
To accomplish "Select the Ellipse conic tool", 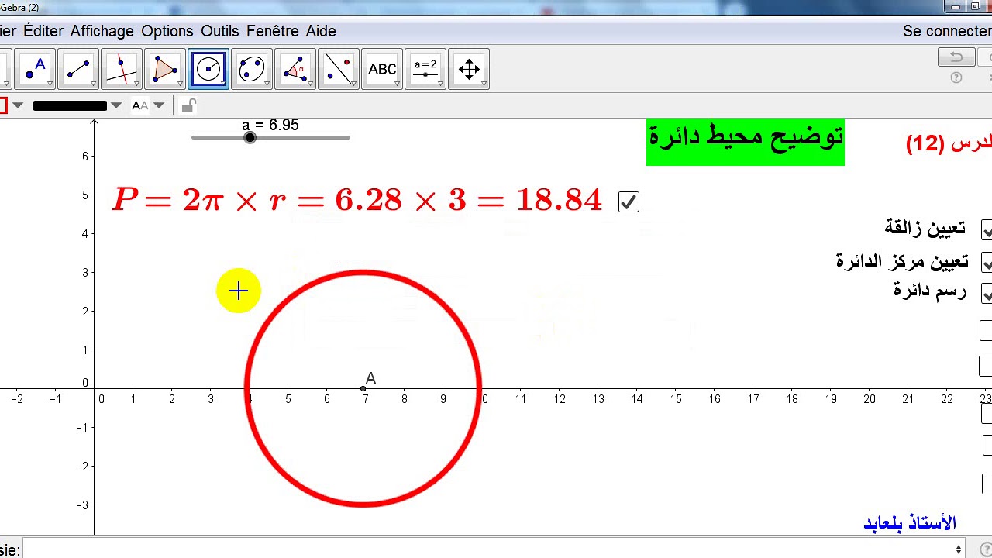I will [x=252, y=69].
